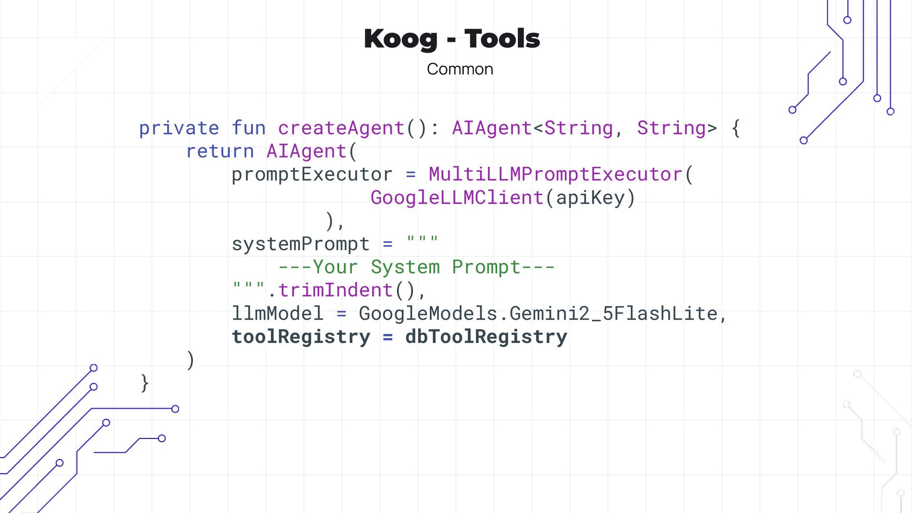Click the 'MultiLLMPromptExecutor' constructor call
This screenshot has height=513, width=912.
pos(555,174)
